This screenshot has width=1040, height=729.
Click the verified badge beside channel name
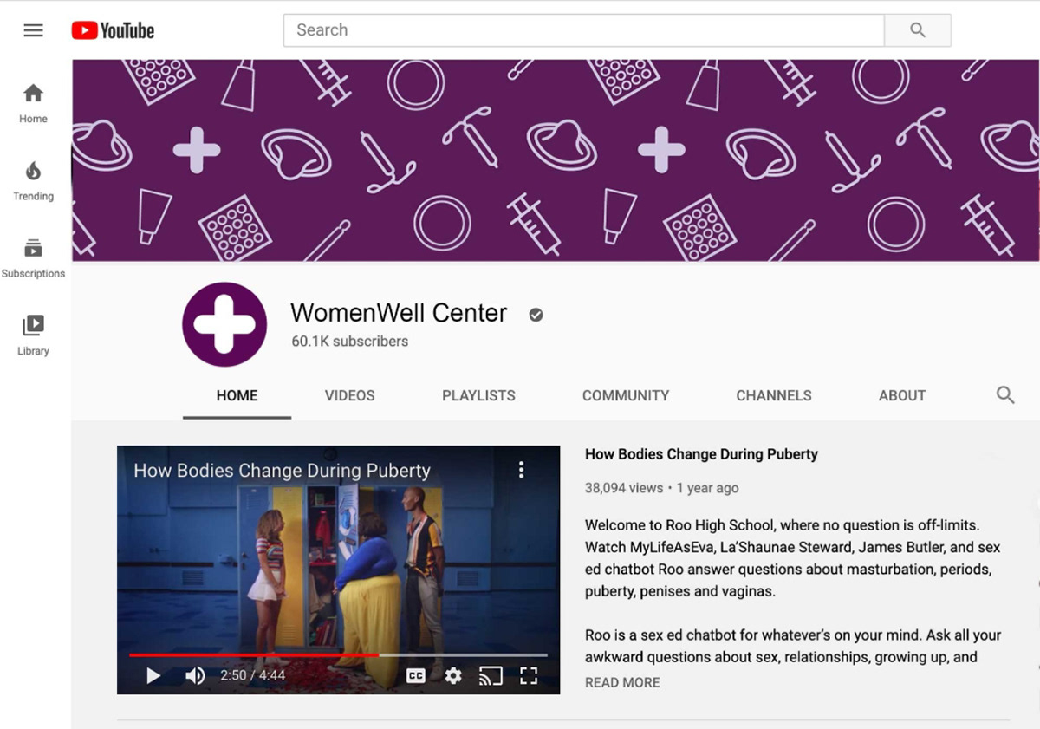[x=536, y=315]
